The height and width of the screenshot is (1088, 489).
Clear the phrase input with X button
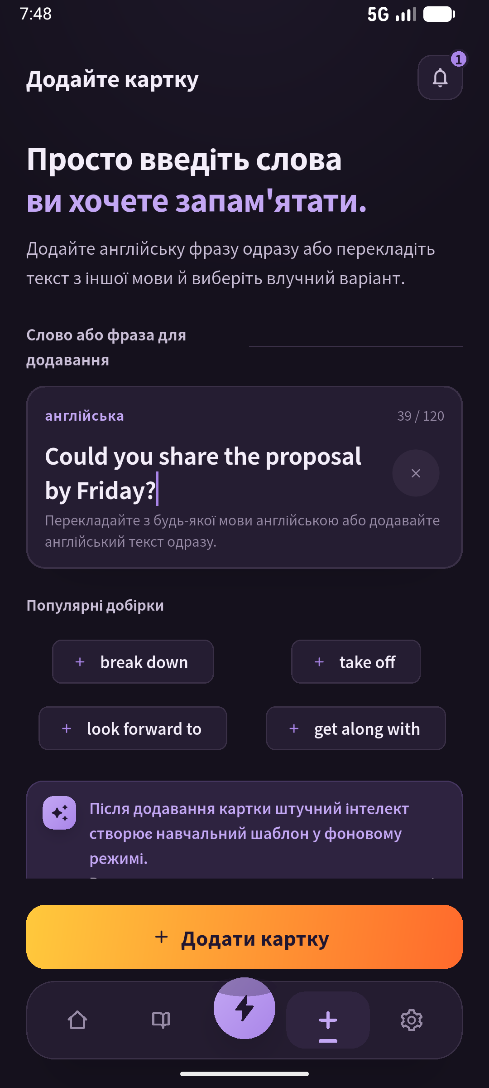(416, 473)
